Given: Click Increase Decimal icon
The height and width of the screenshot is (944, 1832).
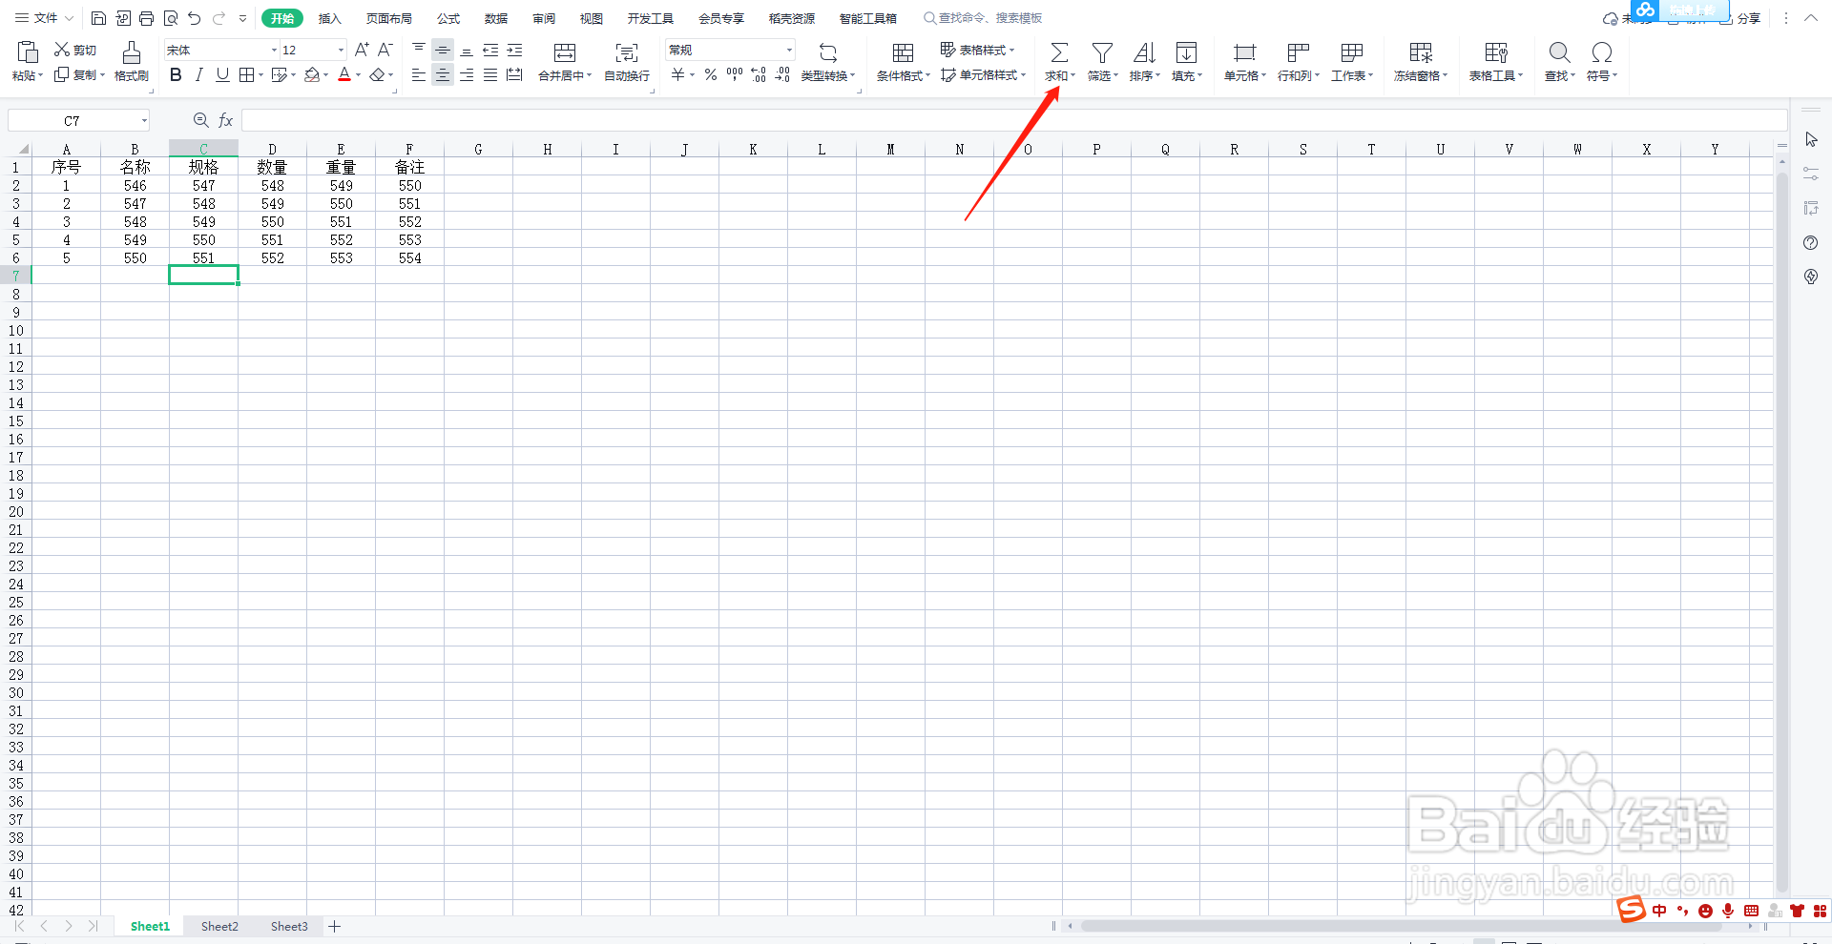Looking at the screenshot, I should 759,74.
